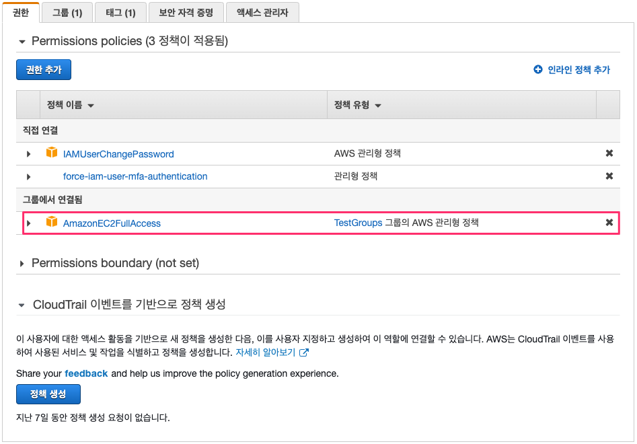Click the 자세히 알아보기 link
Viewport: 637px width, 444px height.
265,353
